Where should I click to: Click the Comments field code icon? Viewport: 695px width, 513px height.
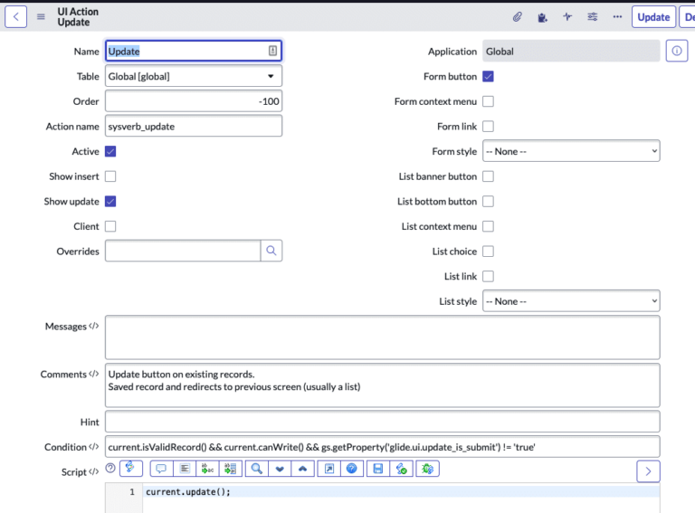coord(93,374)
